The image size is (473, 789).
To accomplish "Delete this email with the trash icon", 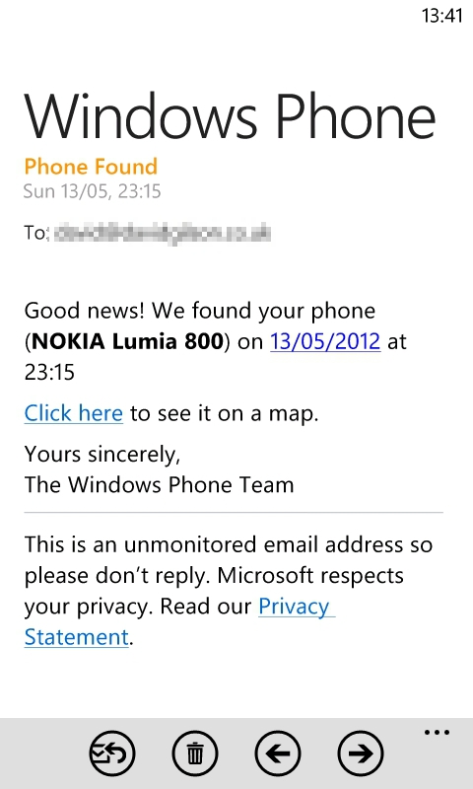I will point(195,753).
